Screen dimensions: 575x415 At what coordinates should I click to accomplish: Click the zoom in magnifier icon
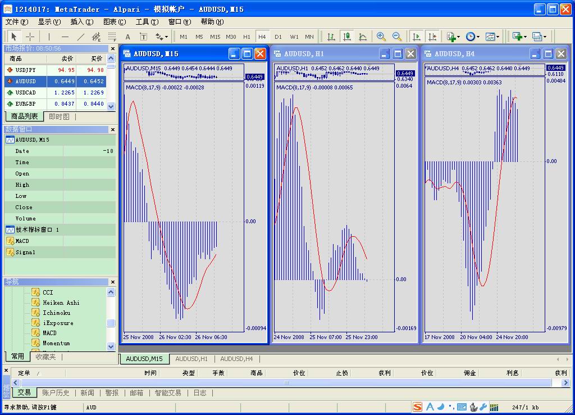pos(381,37)
